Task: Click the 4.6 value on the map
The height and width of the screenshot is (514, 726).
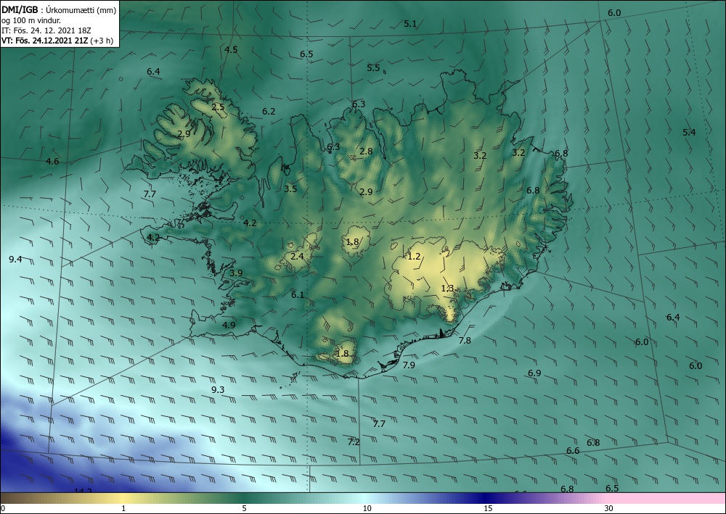Action: click(52, 162)
